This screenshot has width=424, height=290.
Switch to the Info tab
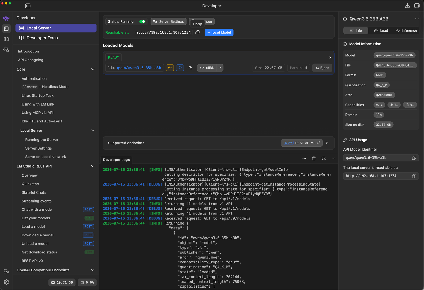(356, 30)
